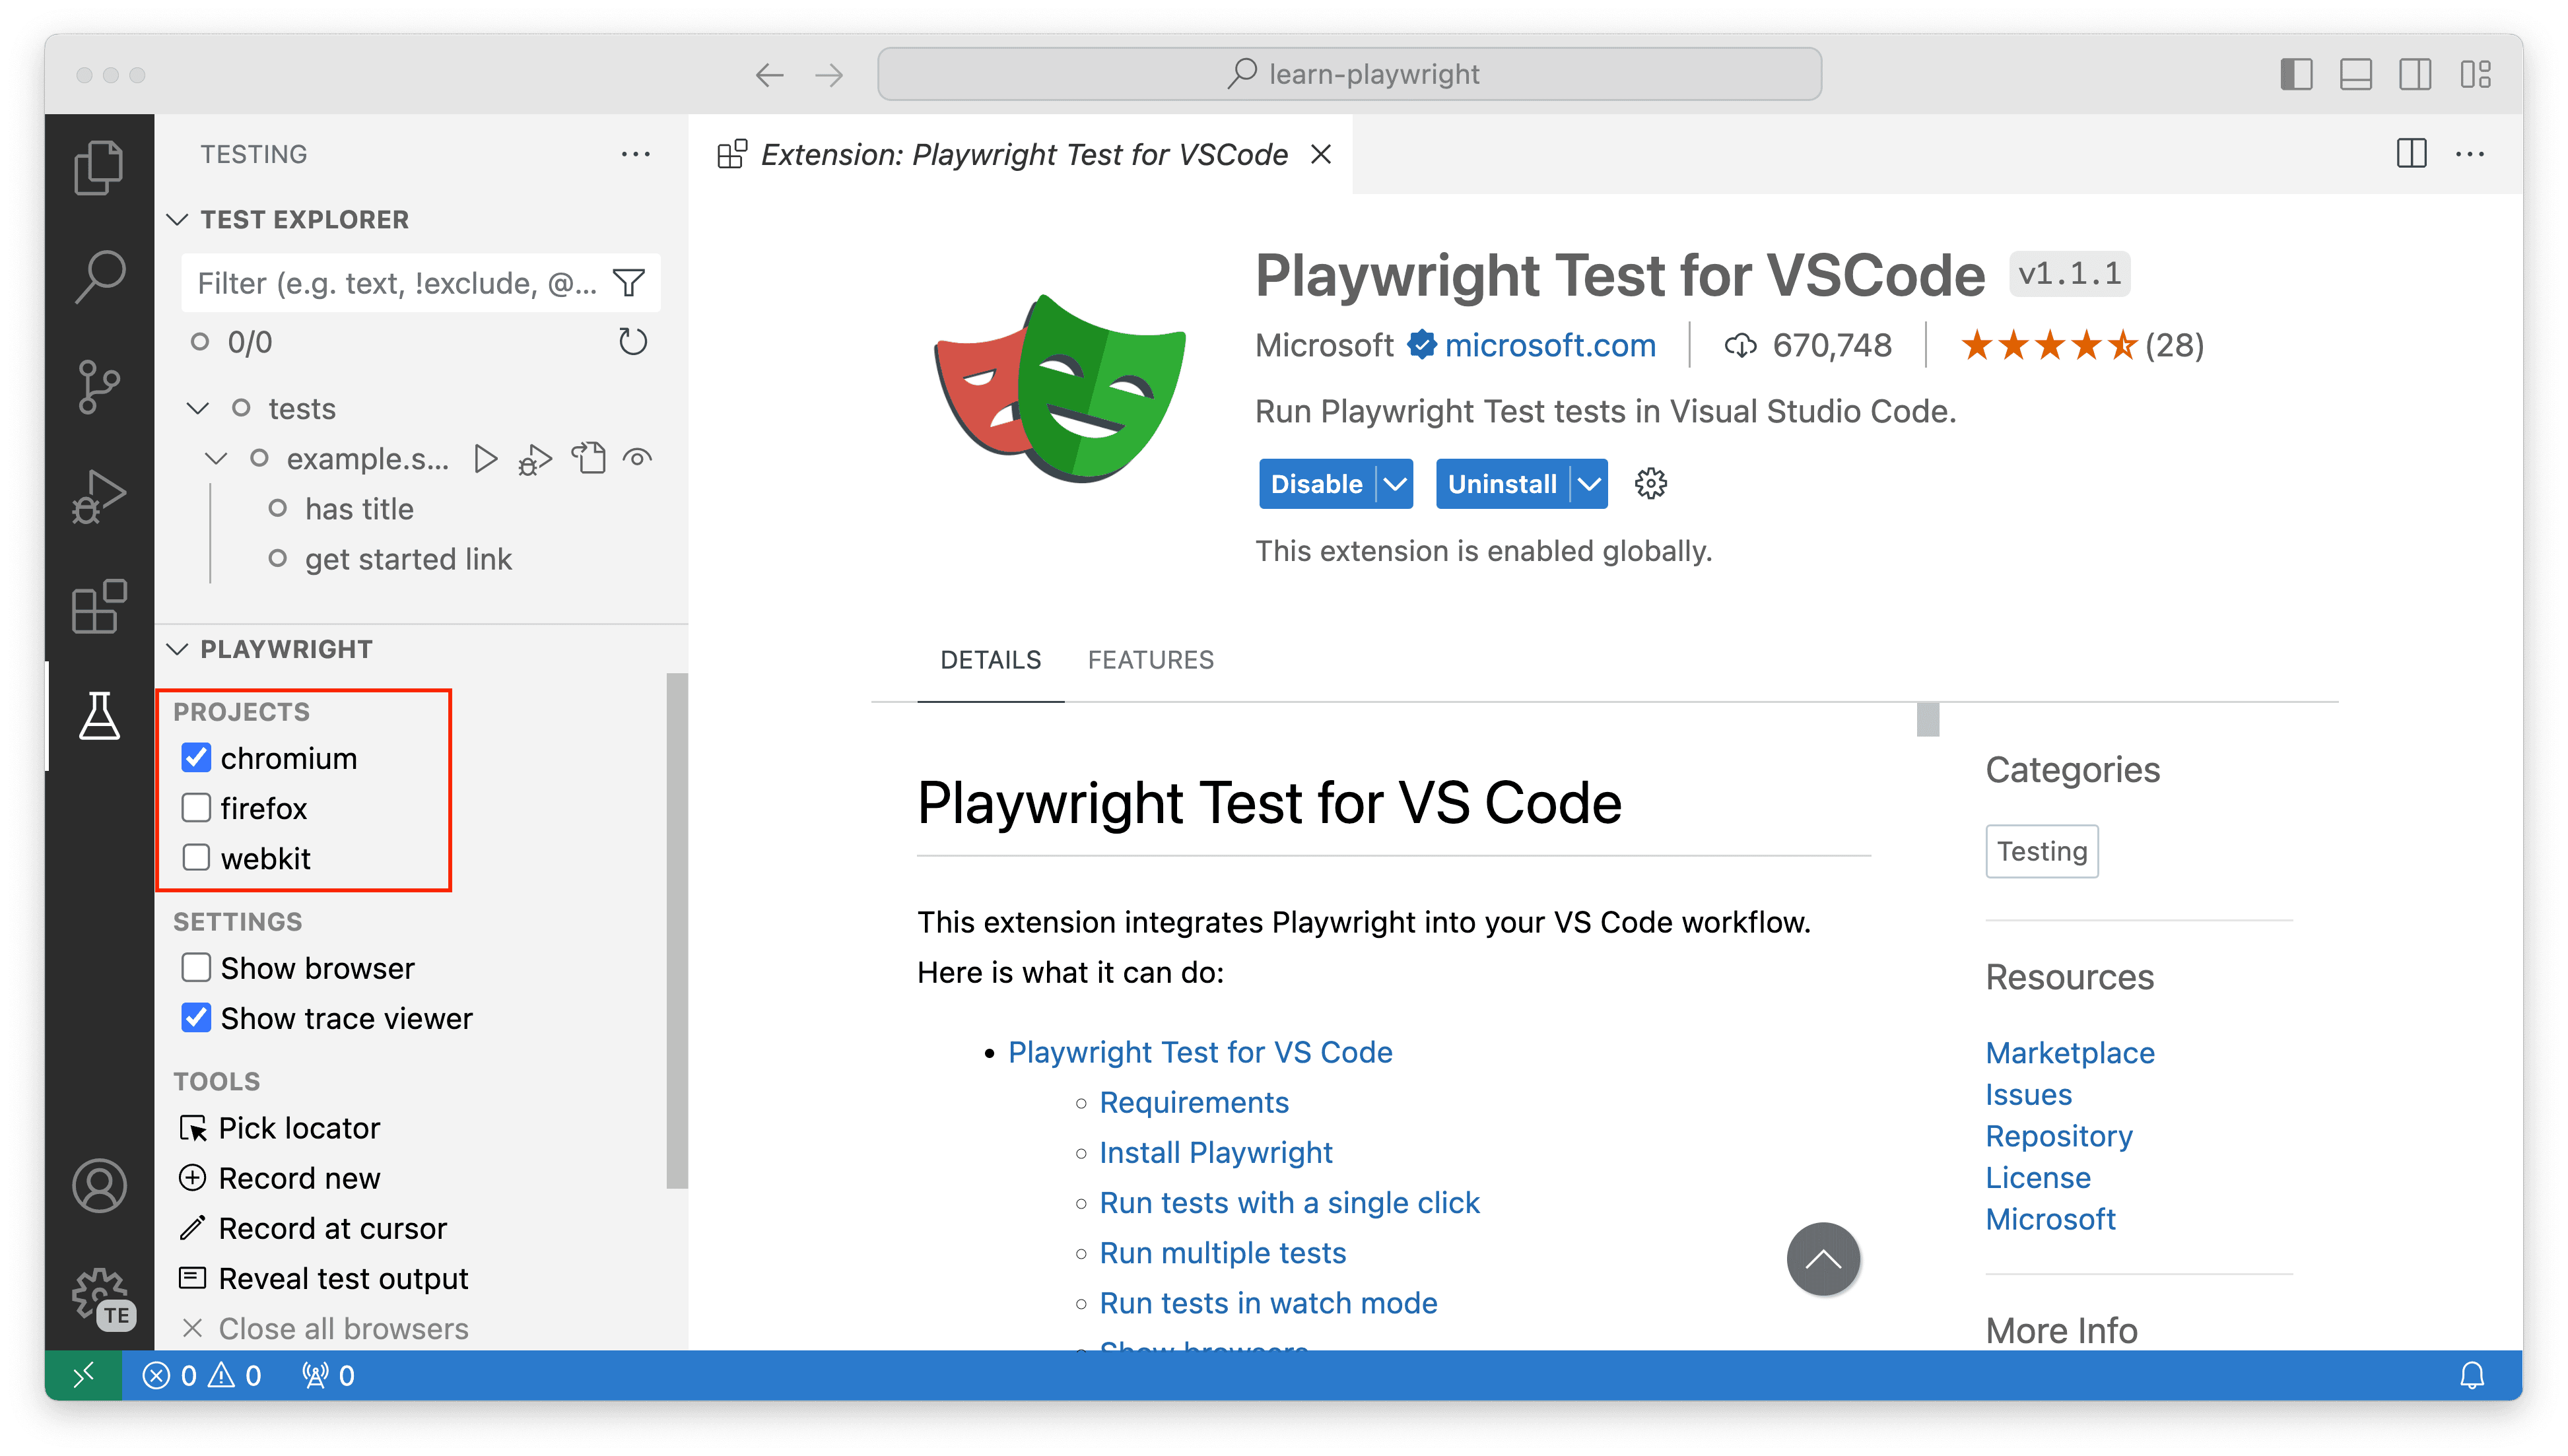Uncheck the chromium project checkbox

(196, 757)
